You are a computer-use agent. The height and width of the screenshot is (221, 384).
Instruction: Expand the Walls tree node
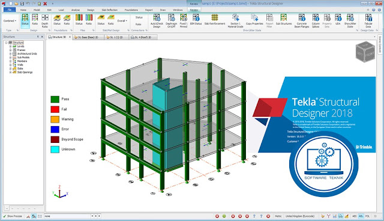(x=10, y=65)
